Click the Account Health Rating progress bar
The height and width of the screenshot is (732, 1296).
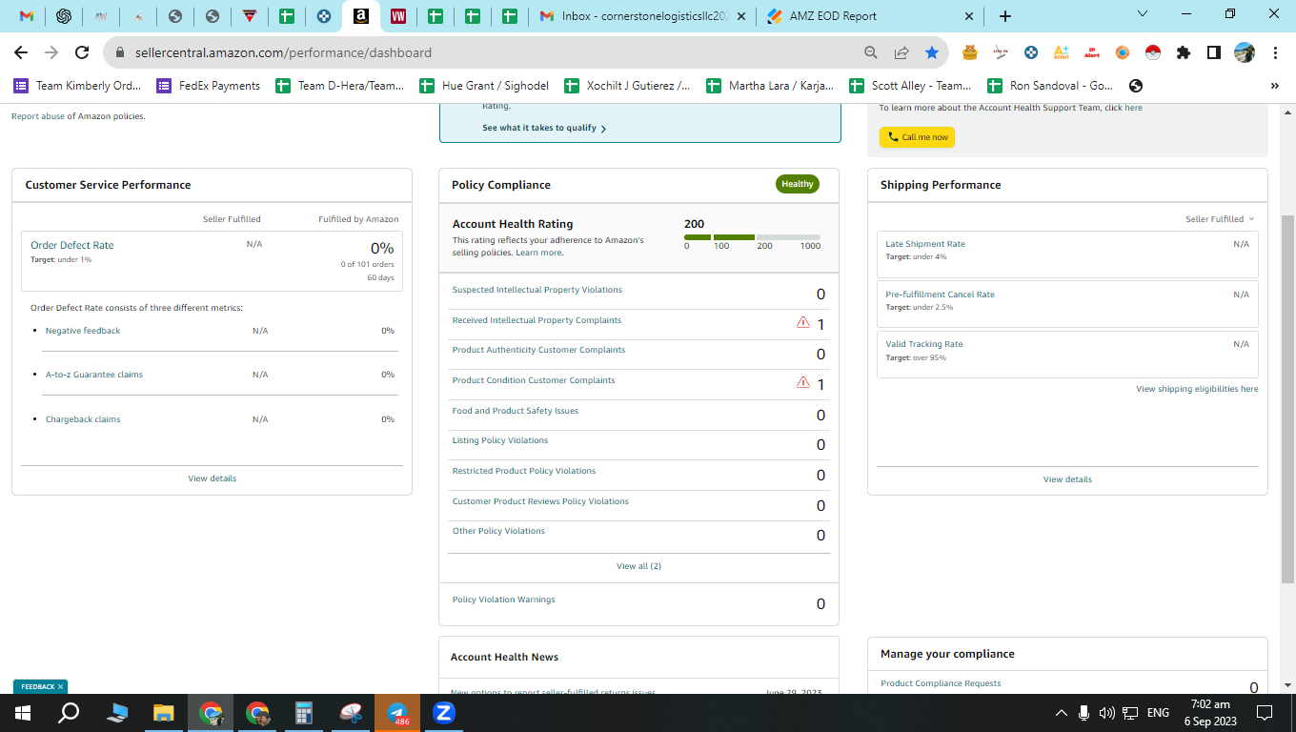point(752,237)
